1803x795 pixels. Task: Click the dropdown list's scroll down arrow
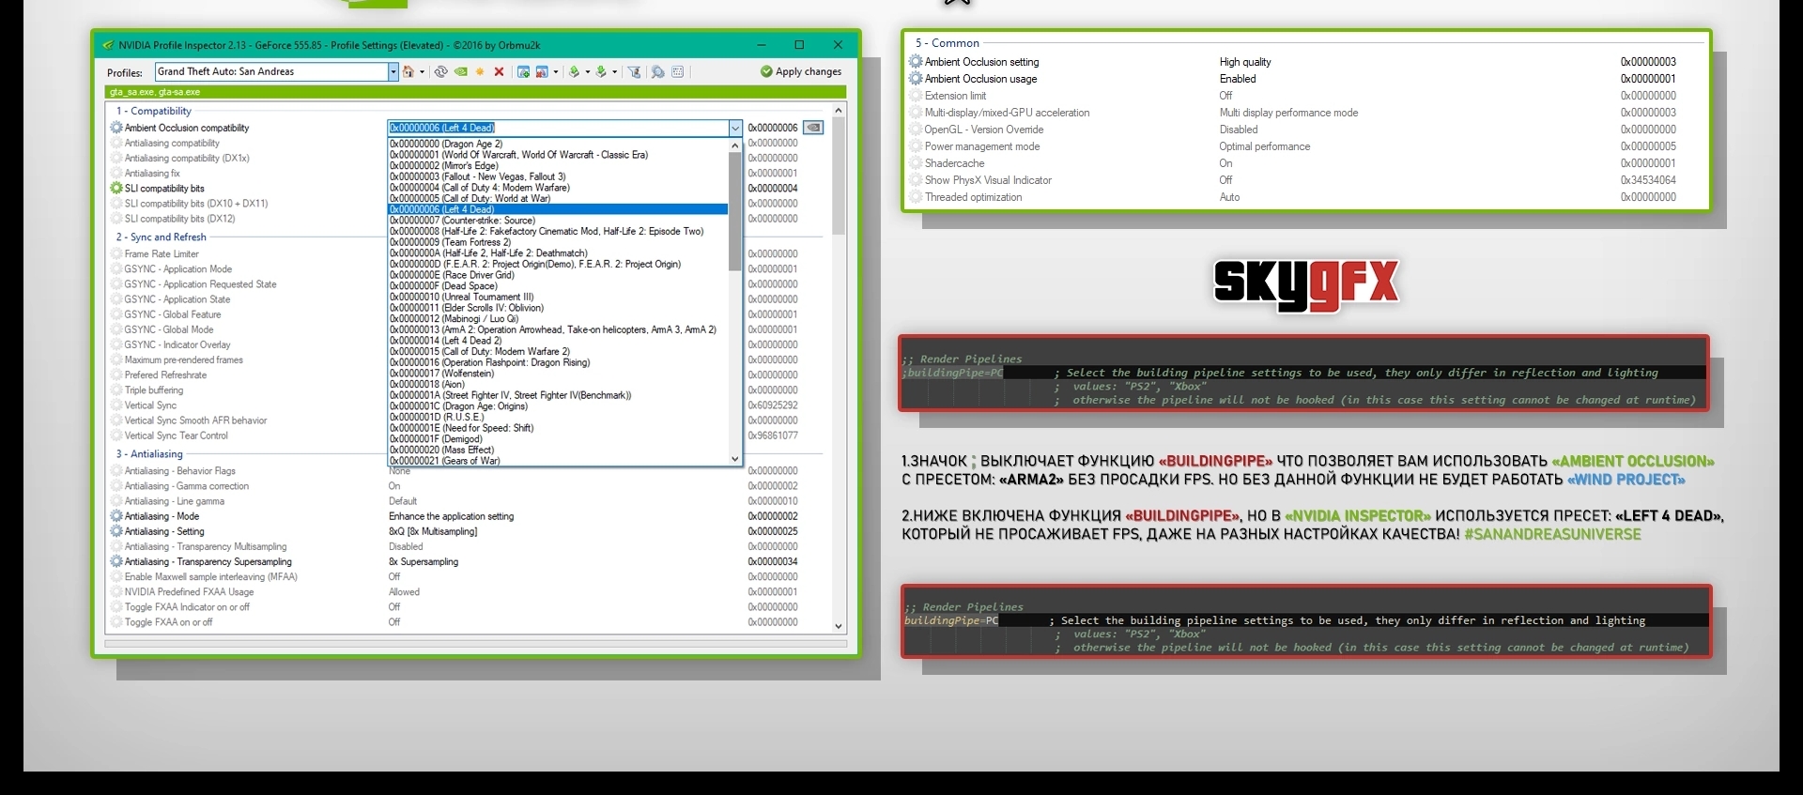pyautogui.click(x=734, y=458)
